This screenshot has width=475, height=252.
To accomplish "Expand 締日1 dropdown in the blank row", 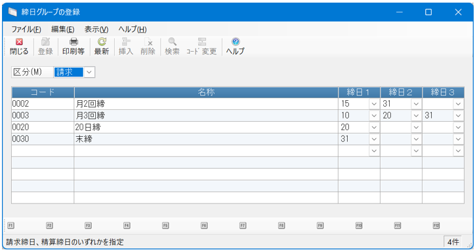I will pos(374,151).
